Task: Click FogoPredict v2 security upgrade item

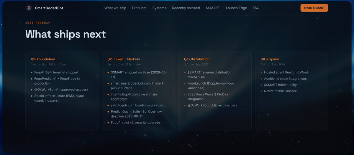Action: coord(135,123)
